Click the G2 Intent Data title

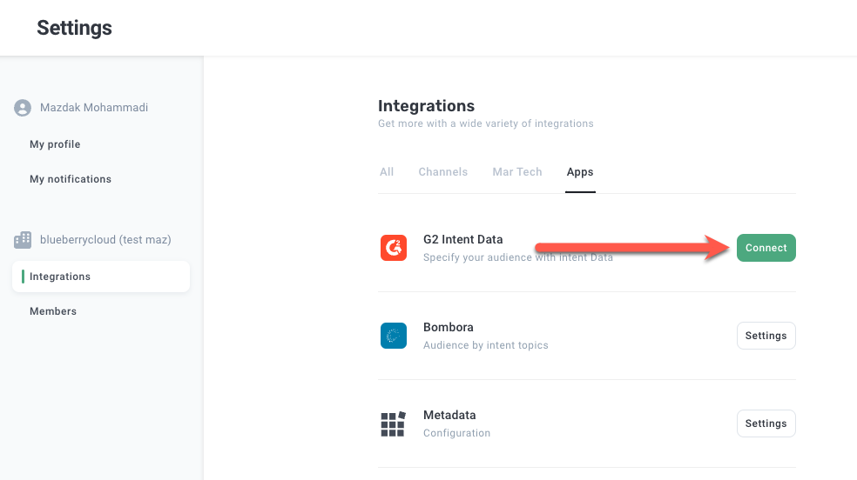(x=462, y=239)
